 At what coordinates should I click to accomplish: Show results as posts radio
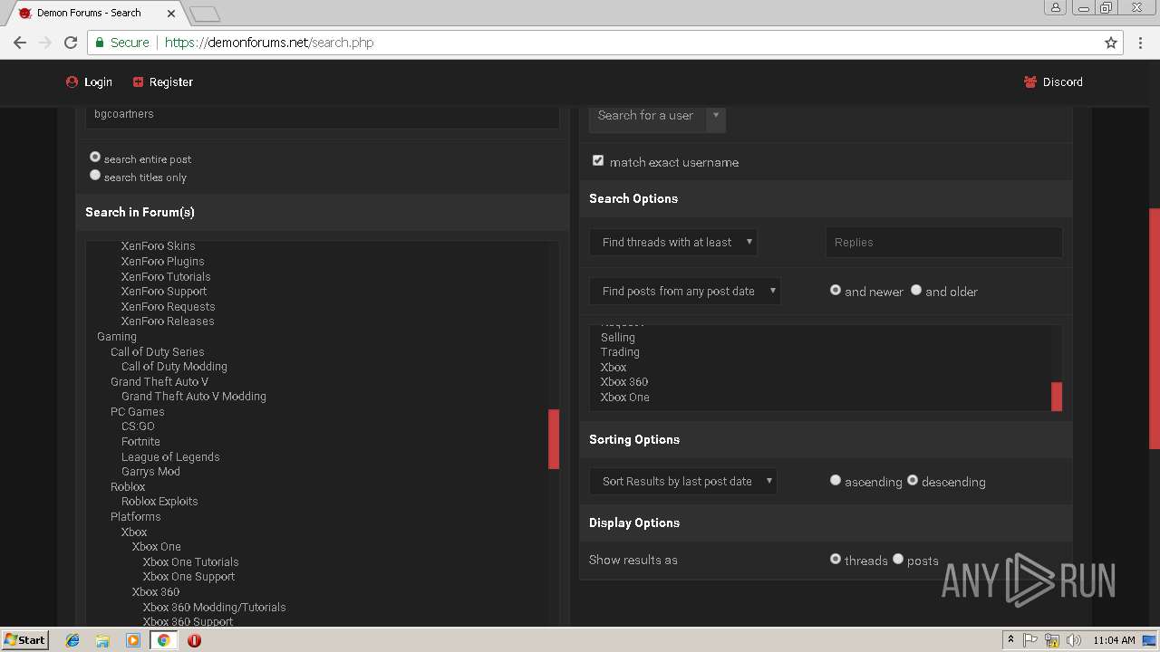[898, 560]
